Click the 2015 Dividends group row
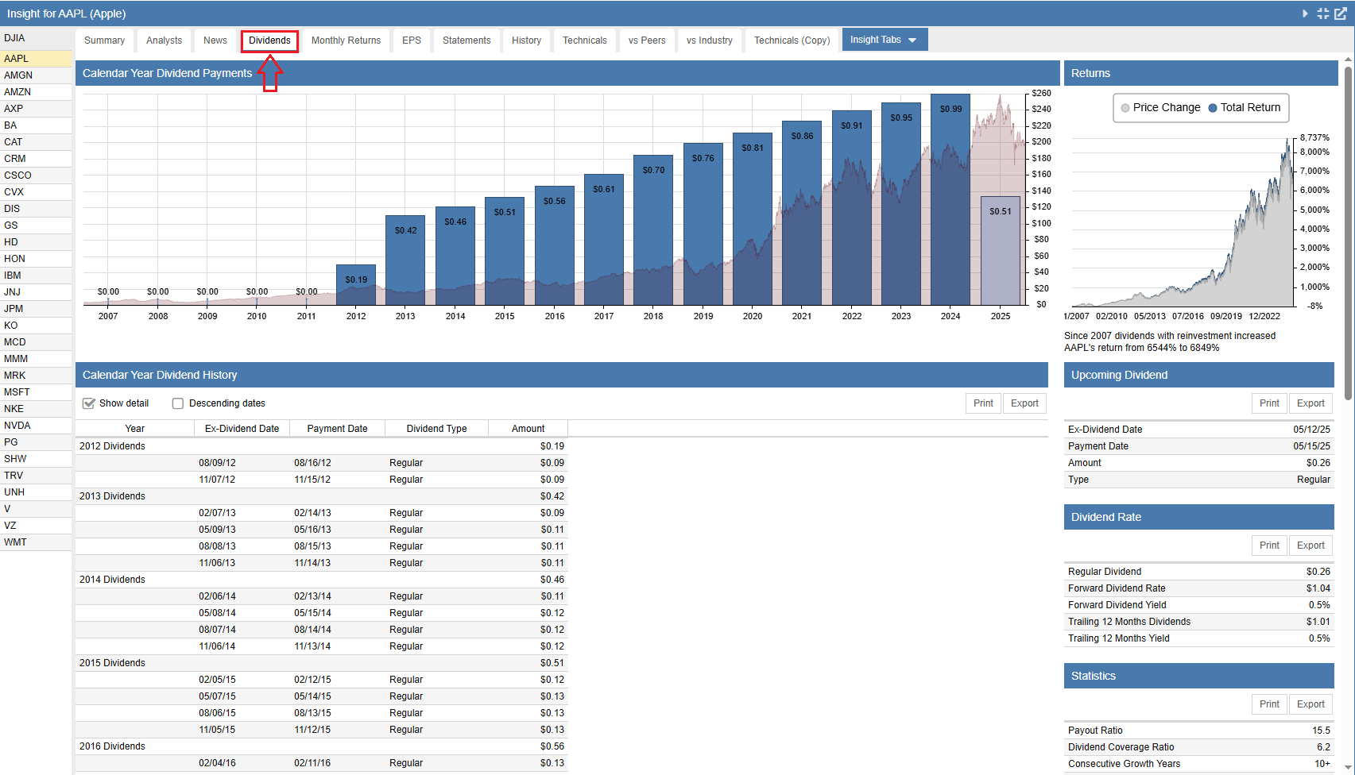1355x775 pixels. [x=322, y=663]
